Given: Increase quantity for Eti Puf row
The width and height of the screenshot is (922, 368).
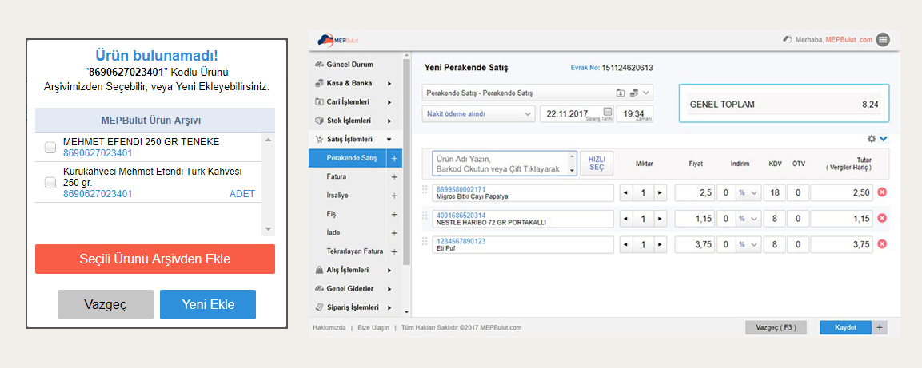Looking at the screenshot, I should coord(661,244).
